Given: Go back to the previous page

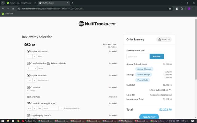Looking at the screenshot, I should coord(3,9).
